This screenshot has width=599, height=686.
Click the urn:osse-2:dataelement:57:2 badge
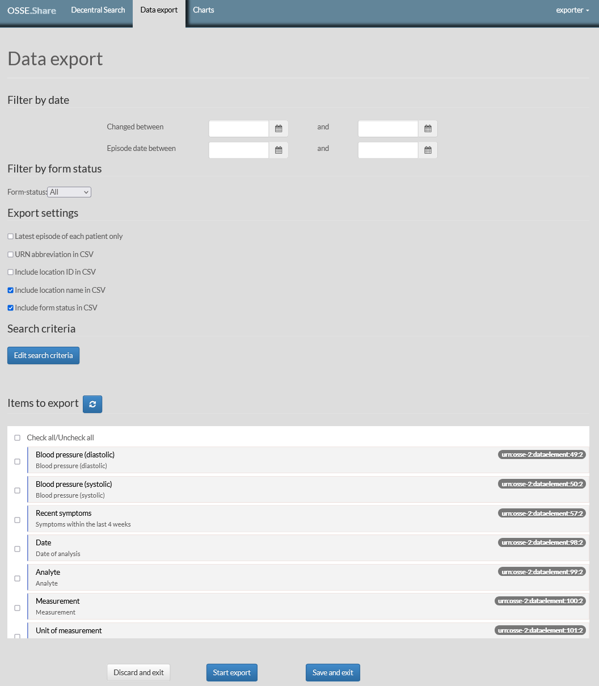[542, 513]
